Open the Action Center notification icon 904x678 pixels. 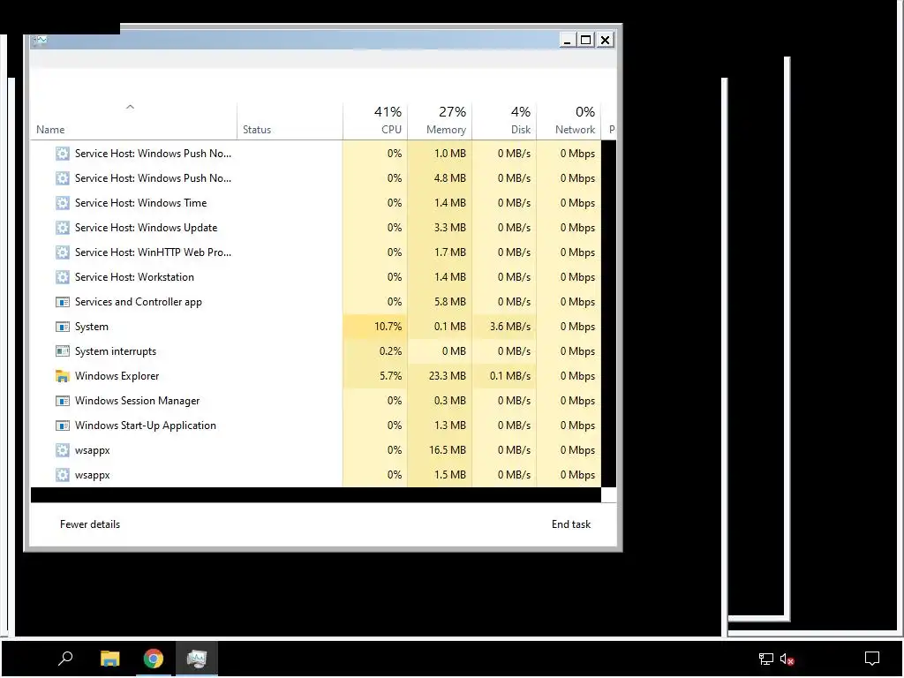click(871, 658)
